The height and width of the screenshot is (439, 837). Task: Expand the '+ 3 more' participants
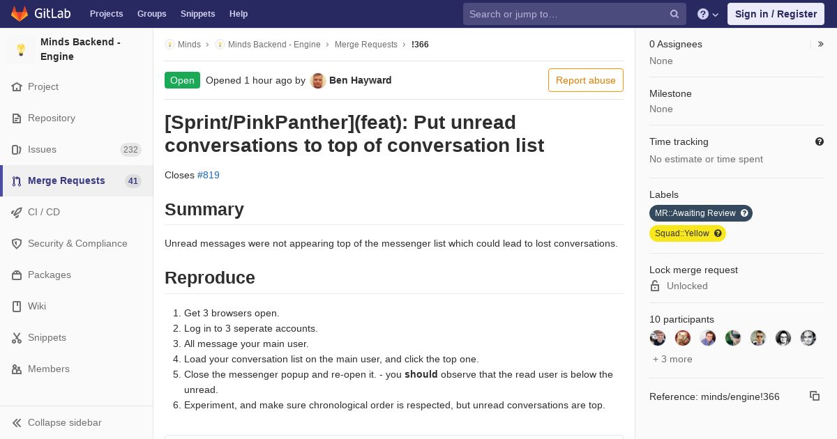(x=672, y=359)
